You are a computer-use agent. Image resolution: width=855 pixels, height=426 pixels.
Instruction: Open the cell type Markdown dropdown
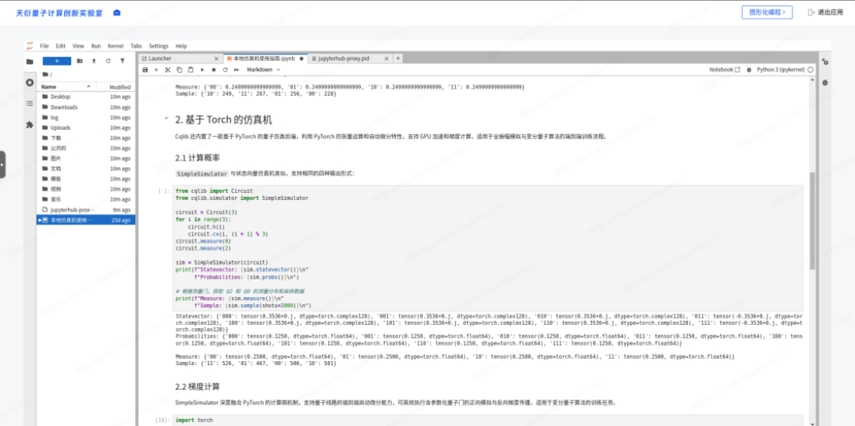264,69
